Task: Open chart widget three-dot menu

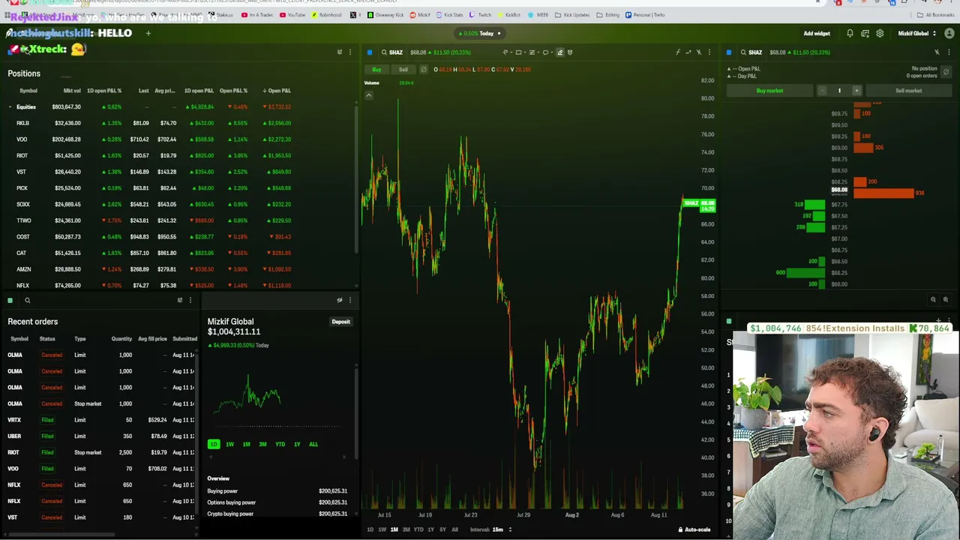Action: [709, 52]
